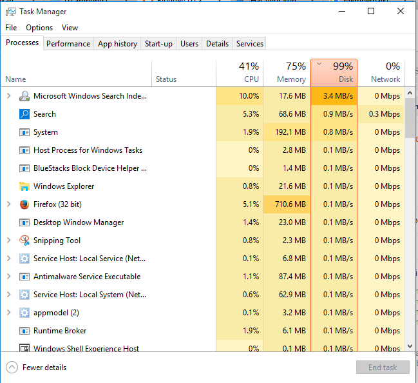418x383 pixels.
Task: Click Antimalware Service Executable icon
Action: pos(24,277)
